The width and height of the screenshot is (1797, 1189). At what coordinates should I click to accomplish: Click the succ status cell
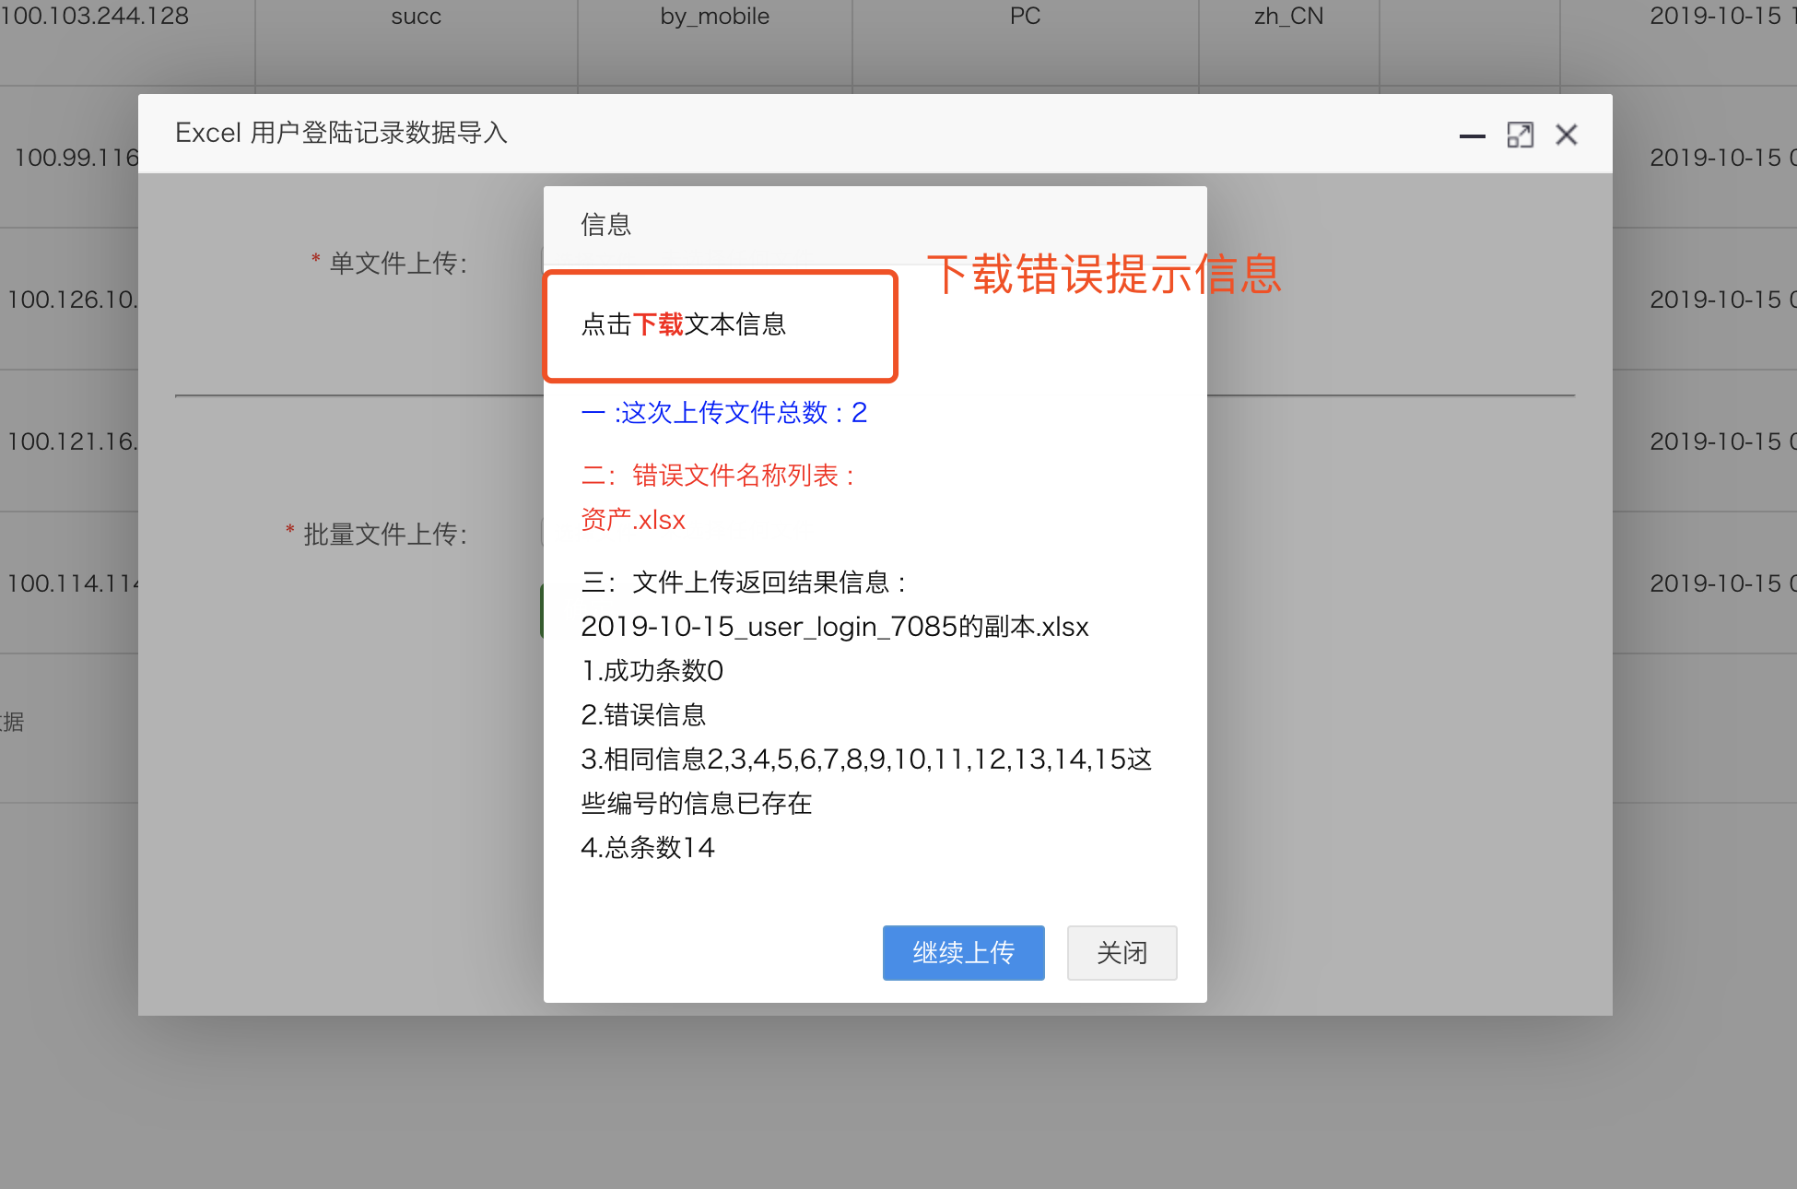[416, 17]
